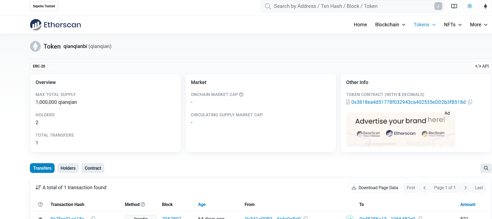Switch to the Contract tab
Viewport: 492px width, 219px height.
click(x=93, y=168)
